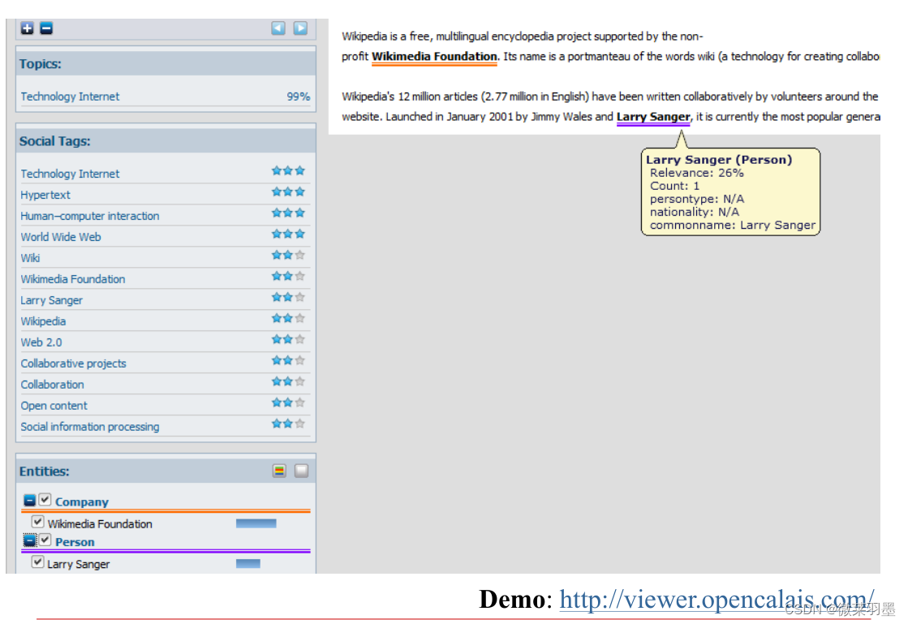Screen dimensions: 908x624
Task: Open the World Wide Web tag
Action: (61, 237)
